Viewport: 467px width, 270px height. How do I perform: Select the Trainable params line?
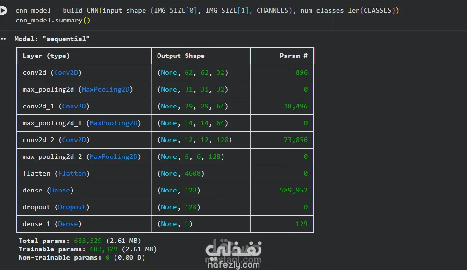click(87, 249)
